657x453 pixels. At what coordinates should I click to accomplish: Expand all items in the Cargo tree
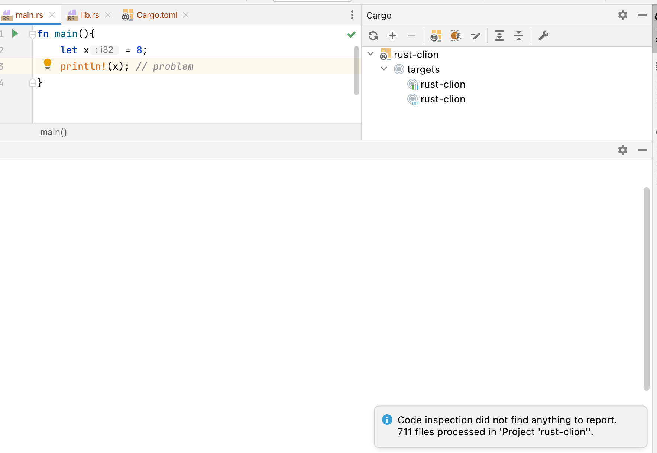click(499, 36)
